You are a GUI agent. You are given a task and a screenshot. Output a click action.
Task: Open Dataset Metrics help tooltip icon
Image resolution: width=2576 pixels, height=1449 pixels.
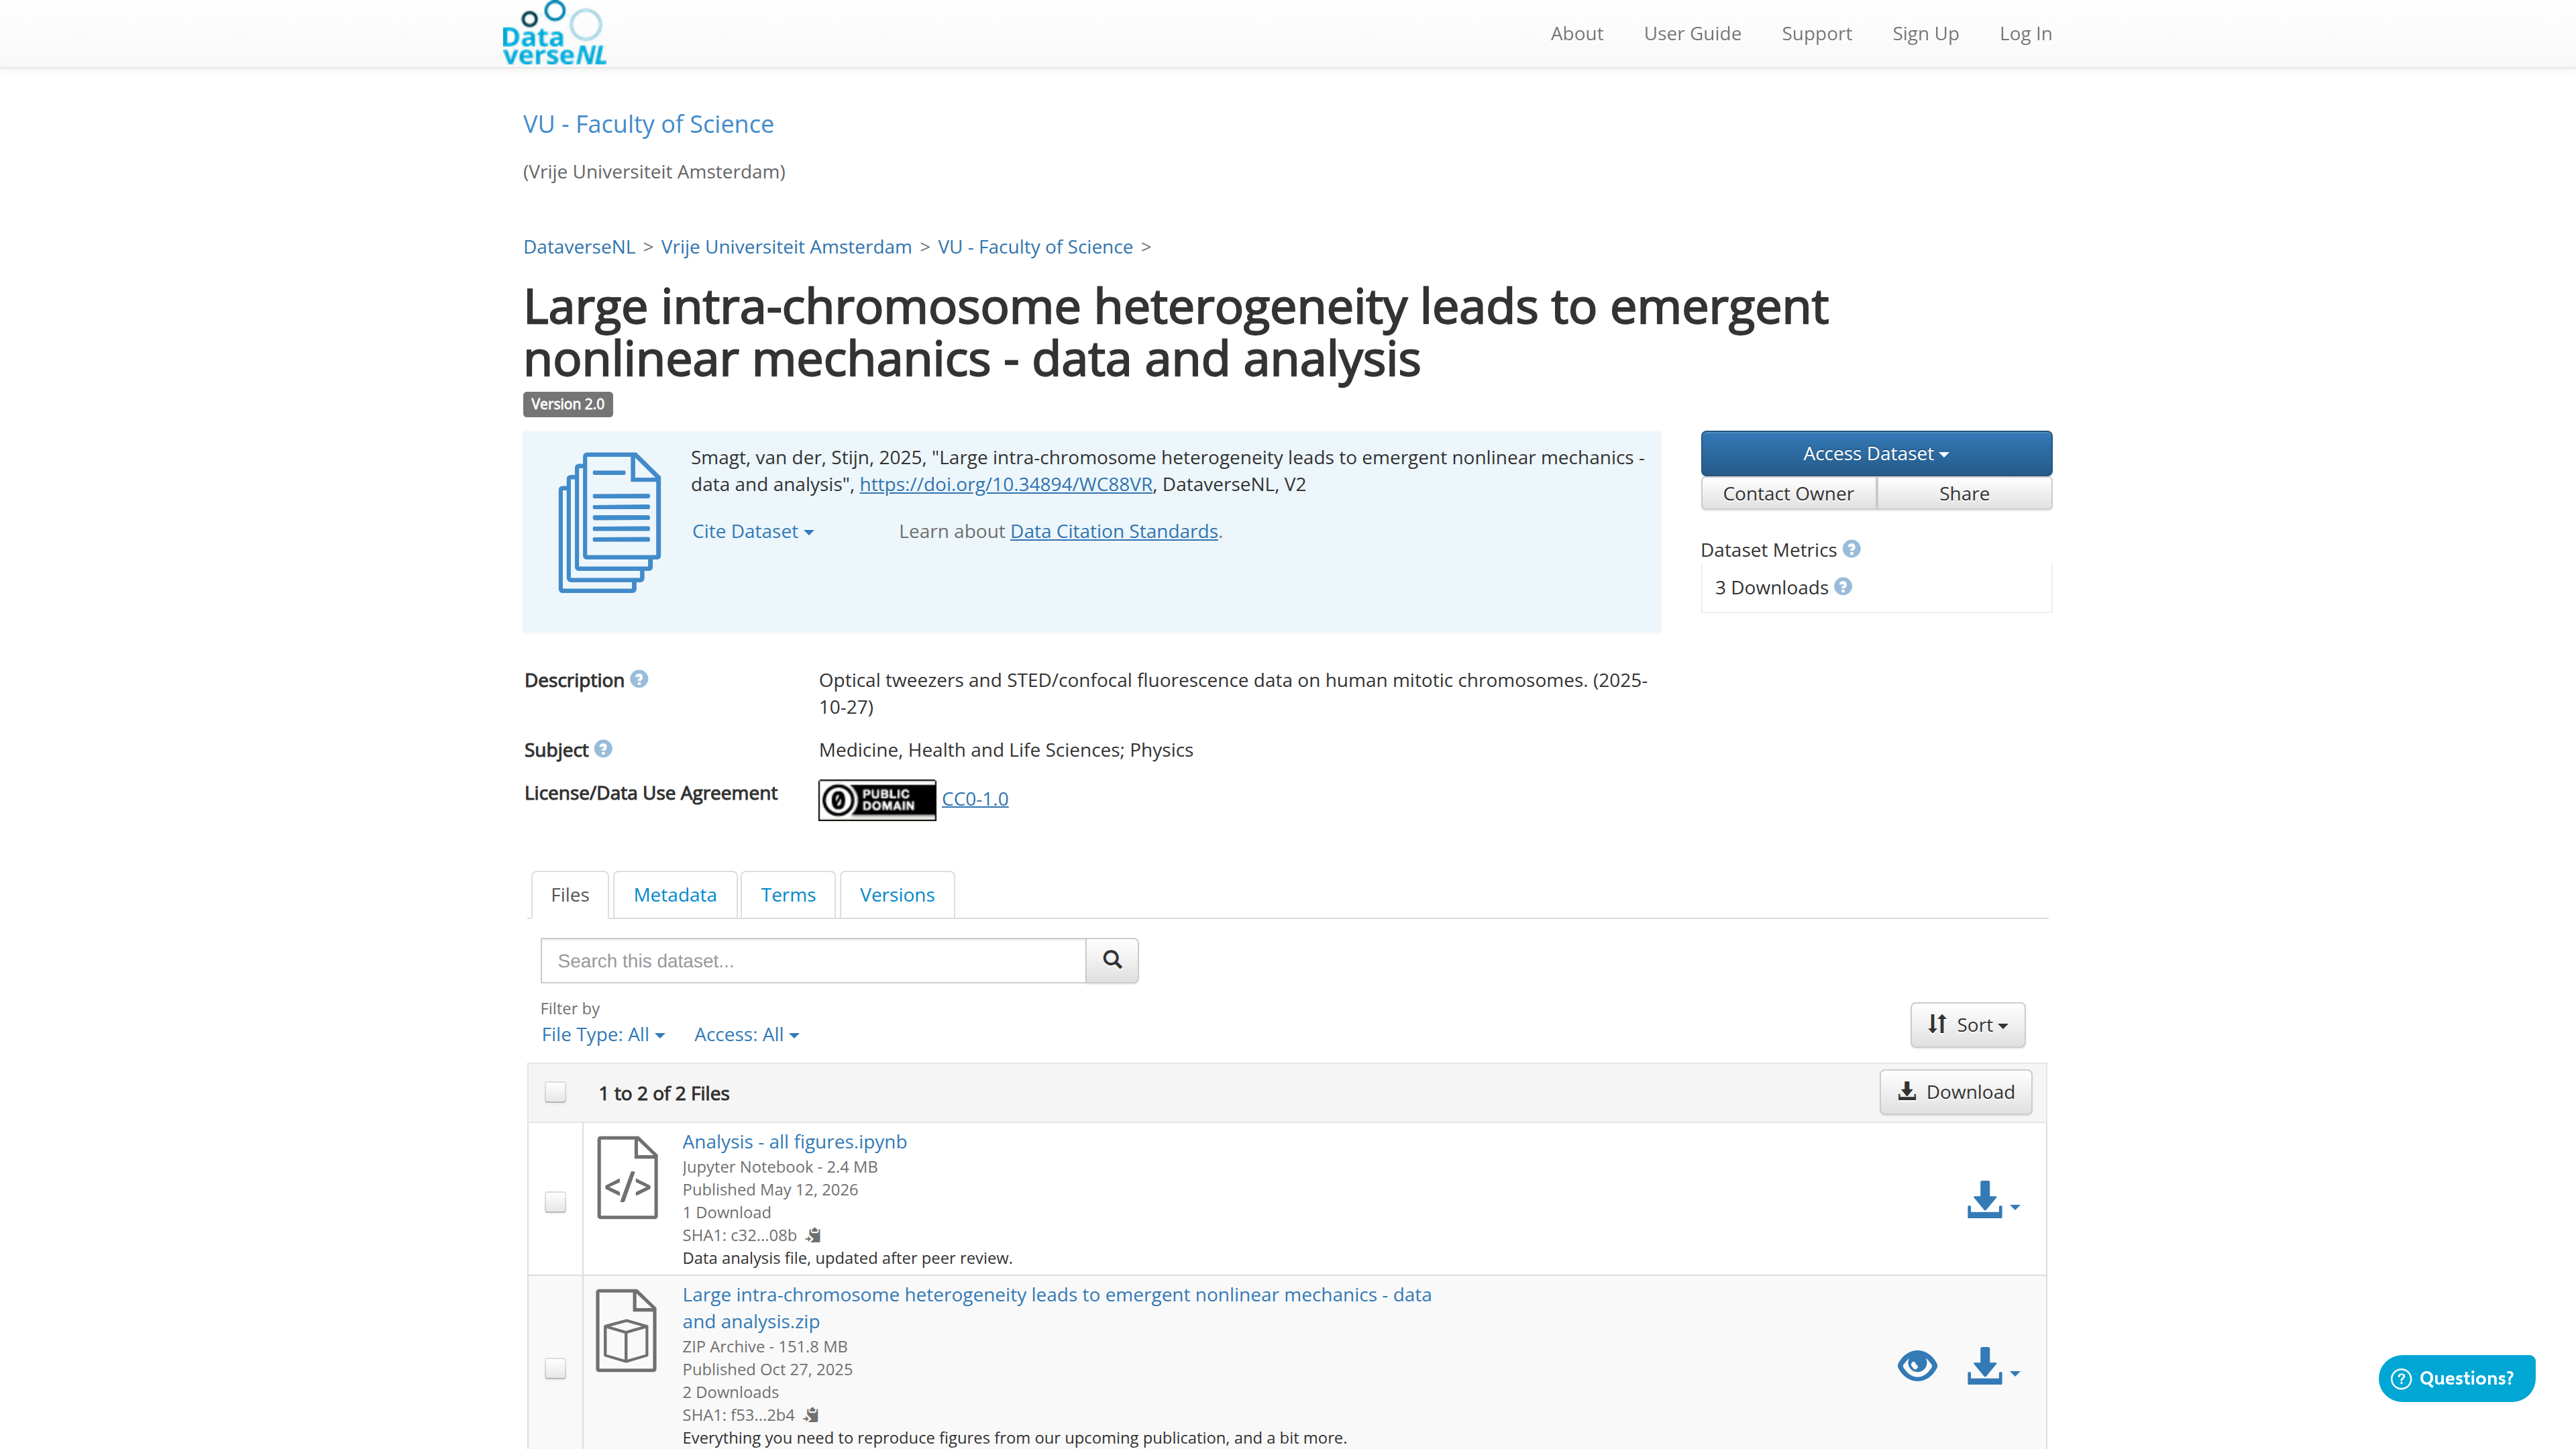coord(1851,549)
